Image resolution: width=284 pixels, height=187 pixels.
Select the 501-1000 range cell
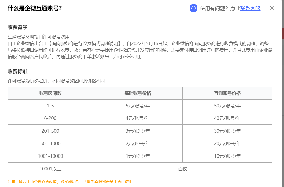tap(50, 144)
